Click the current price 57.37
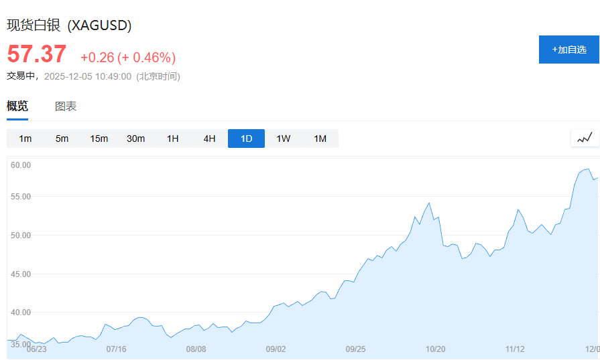Viewport: 600px width, 360px height. pyautogui.click(x=37, y=54)
